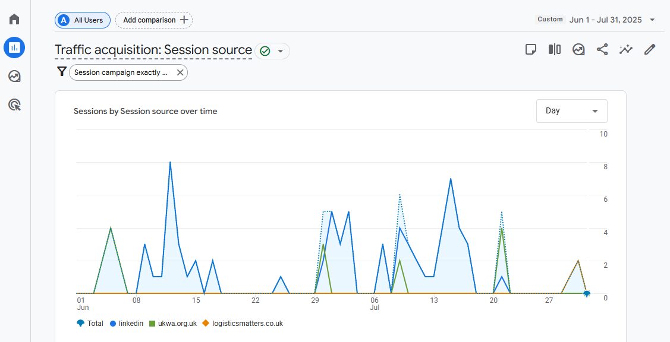Open the Home icon in sidebar

click(14, 19)
